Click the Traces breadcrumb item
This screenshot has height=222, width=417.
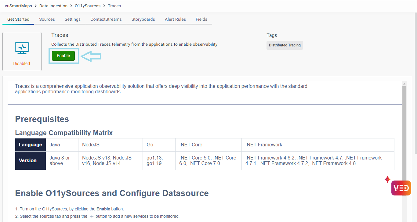tap(114, 6)
